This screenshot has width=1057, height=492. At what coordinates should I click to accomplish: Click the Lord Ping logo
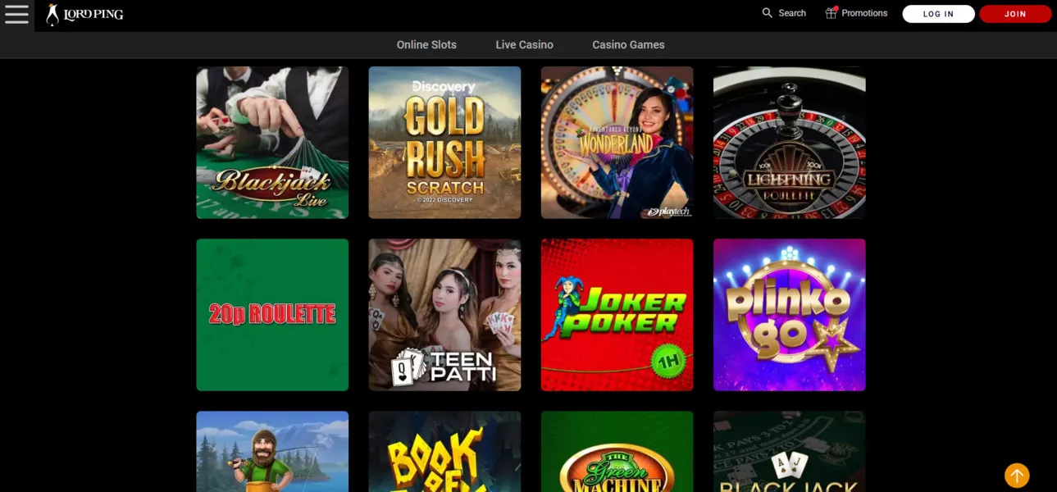coord(85,14)
